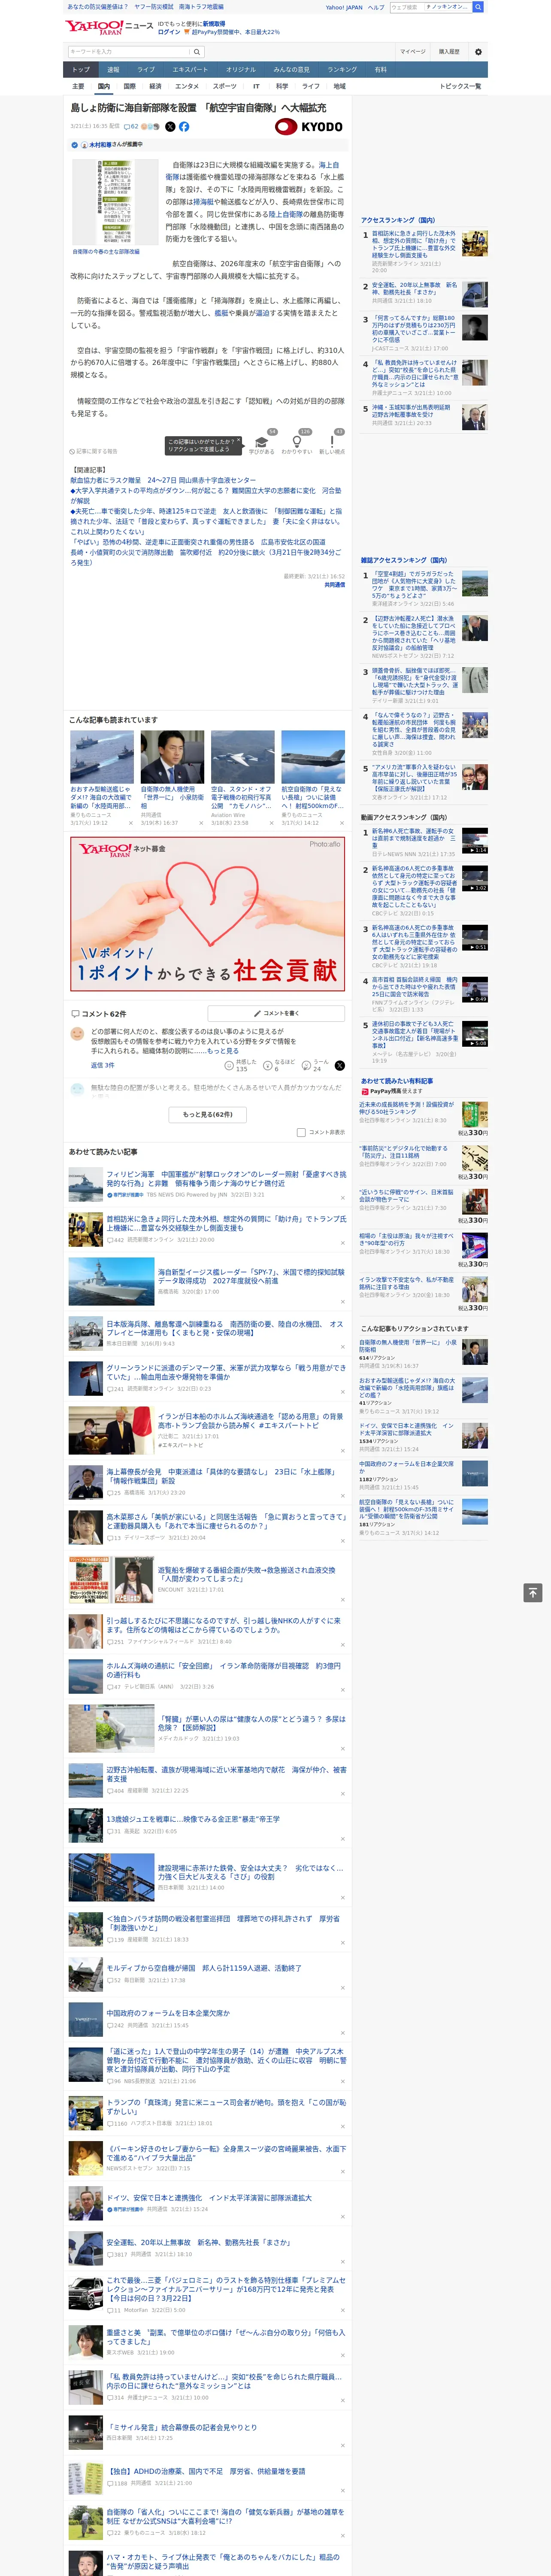
Task: Open the 有料 navigation tab
Action: (x=380, y=70)
